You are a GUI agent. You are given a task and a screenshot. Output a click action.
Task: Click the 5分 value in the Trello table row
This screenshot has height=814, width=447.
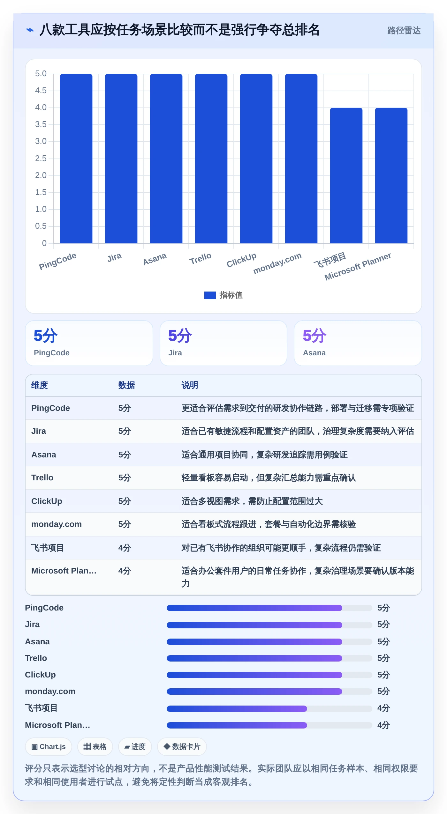pyautogui.click(x=125, y=478)
